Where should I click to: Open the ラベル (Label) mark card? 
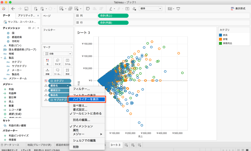click(x=67, y=62)
